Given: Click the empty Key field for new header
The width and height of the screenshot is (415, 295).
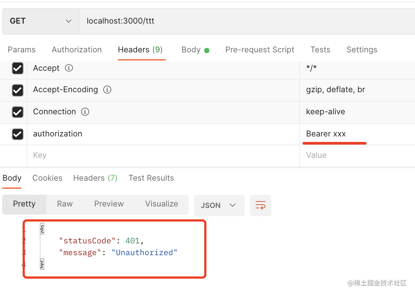Looking at the screenshot, I should coord(162,155).
